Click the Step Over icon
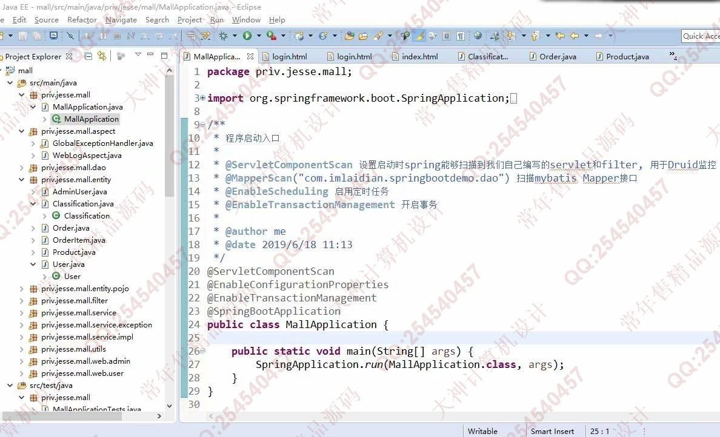 tap(159, 36)
